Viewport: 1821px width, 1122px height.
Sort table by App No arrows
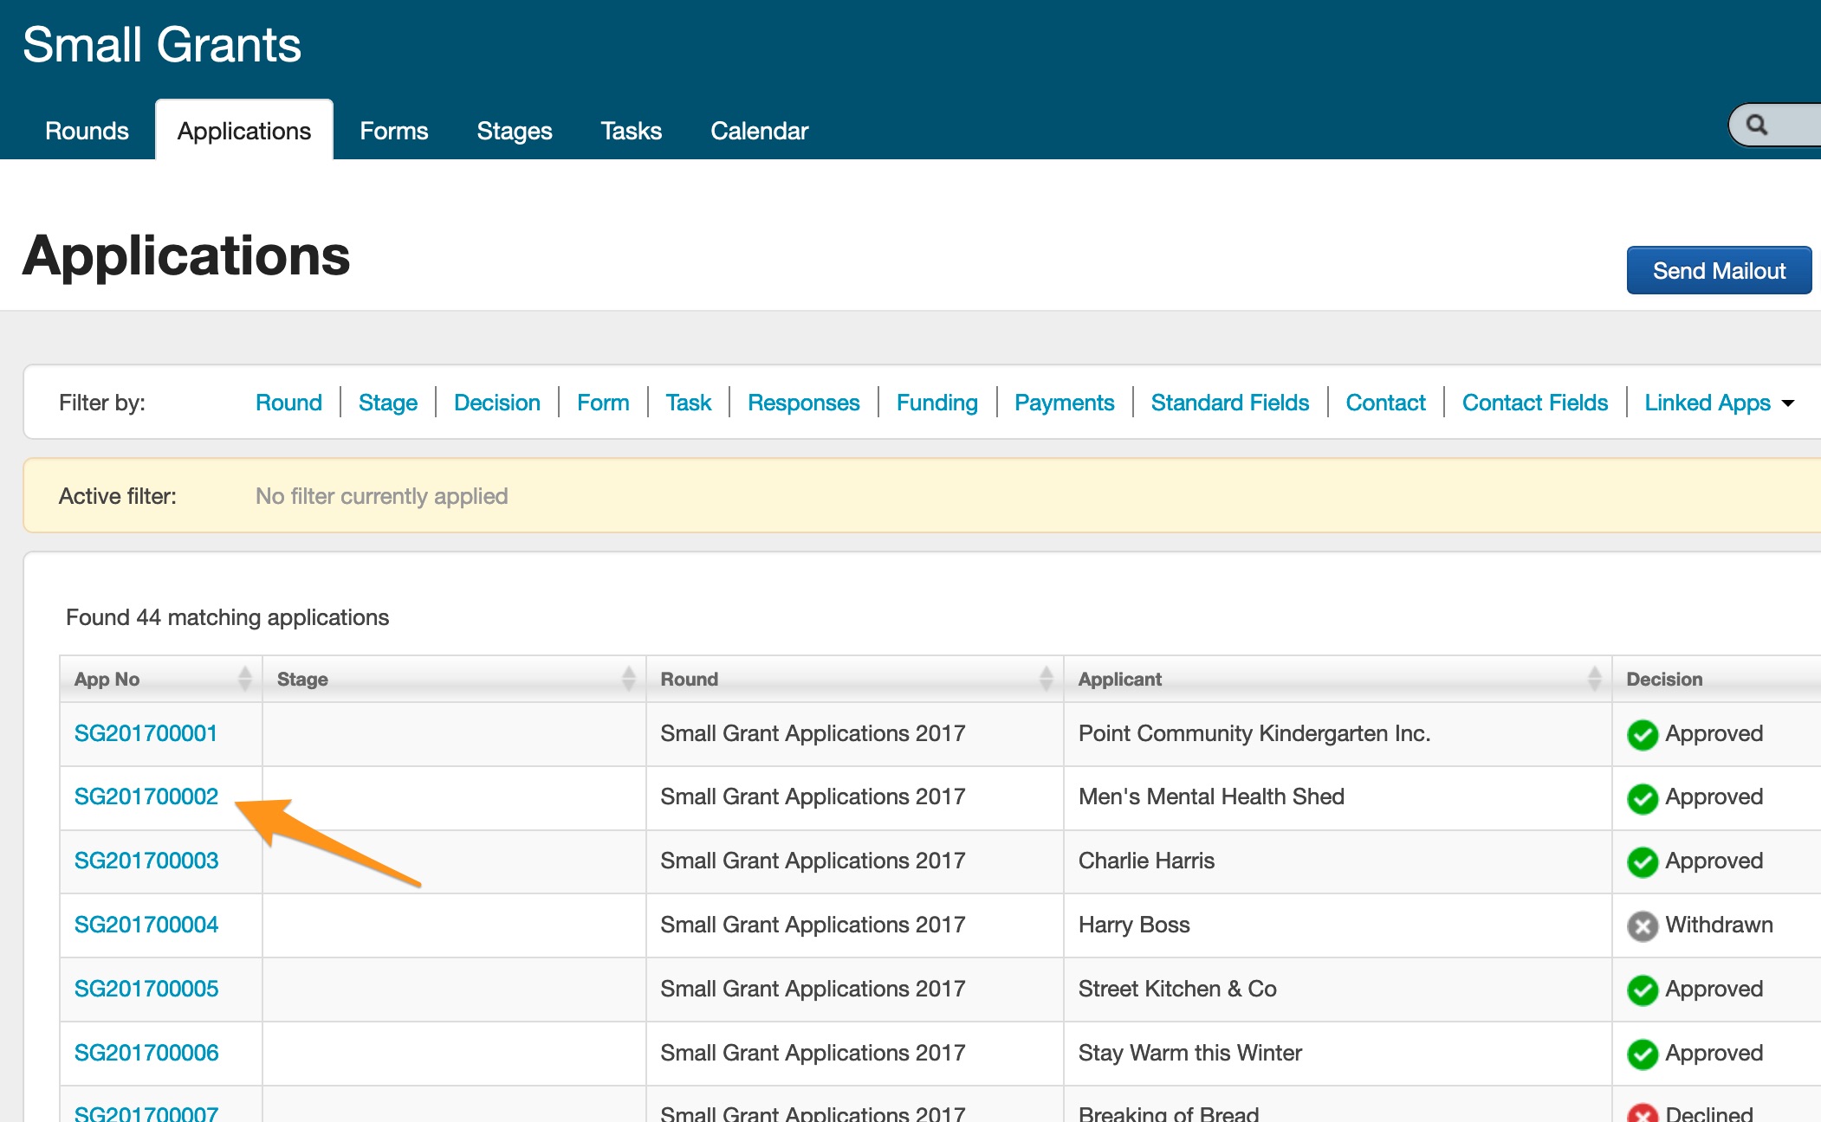click(x=245, y=679)
